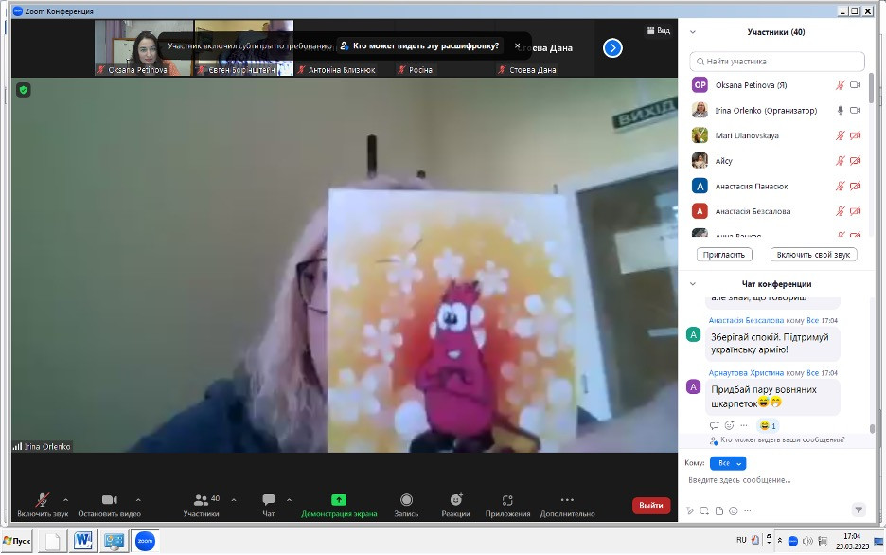Image resolution: width=886 pixels, height=555 pixels.
Task: Open video options arrow beside Остановить видео
Action: click(138, 500)
